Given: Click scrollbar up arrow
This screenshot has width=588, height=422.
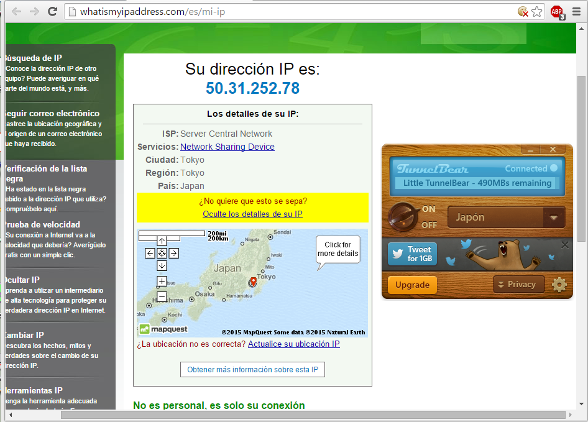Looking at the screenshot, I should tap(581, 29).
